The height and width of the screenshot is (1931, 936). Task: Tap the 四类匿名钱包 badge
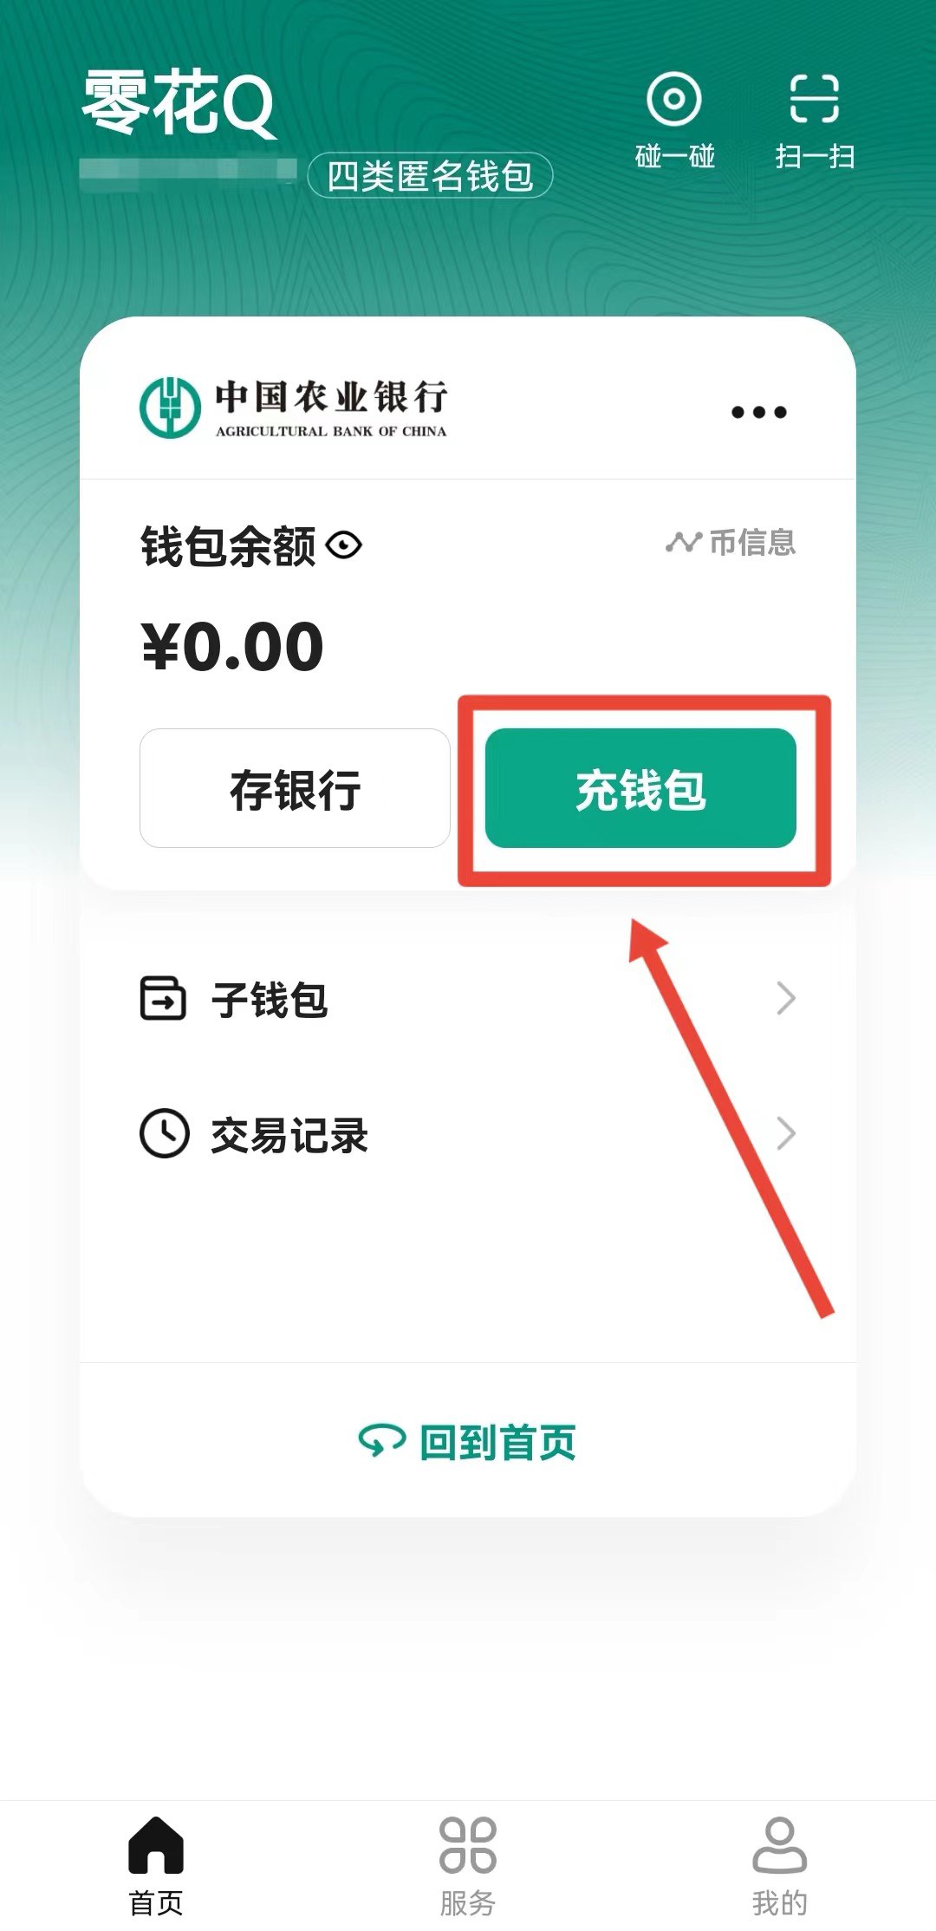click(x=430, y=175)
